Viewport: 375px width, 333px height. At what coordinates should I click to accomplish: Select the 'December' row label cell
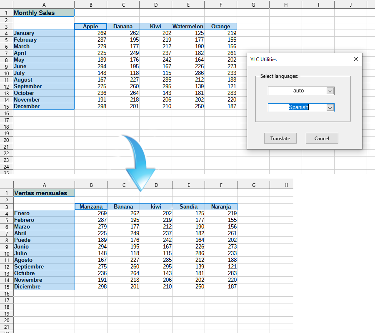click(x=44, y=107)
